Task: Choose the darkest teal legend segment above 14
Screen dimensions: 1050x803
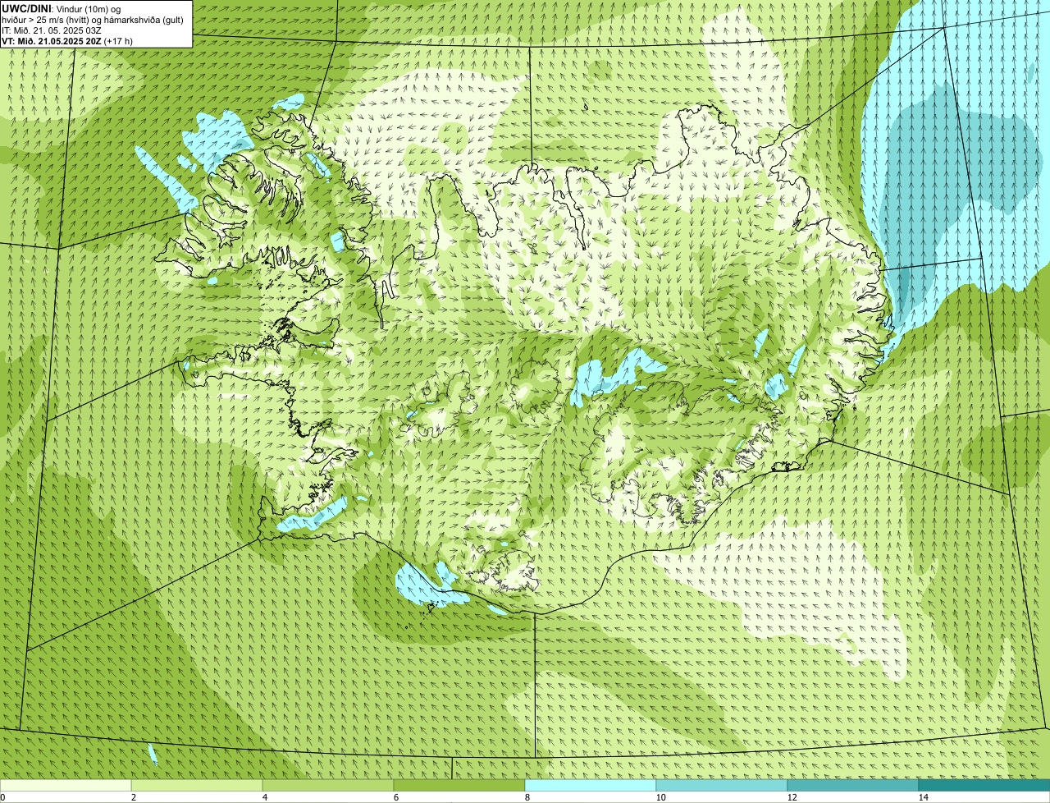Action: (984, 785)
